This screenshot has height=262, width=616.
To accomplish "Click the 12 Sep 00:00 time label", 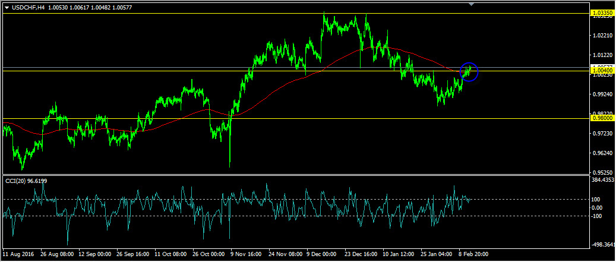I will click(x=94, y=254).
